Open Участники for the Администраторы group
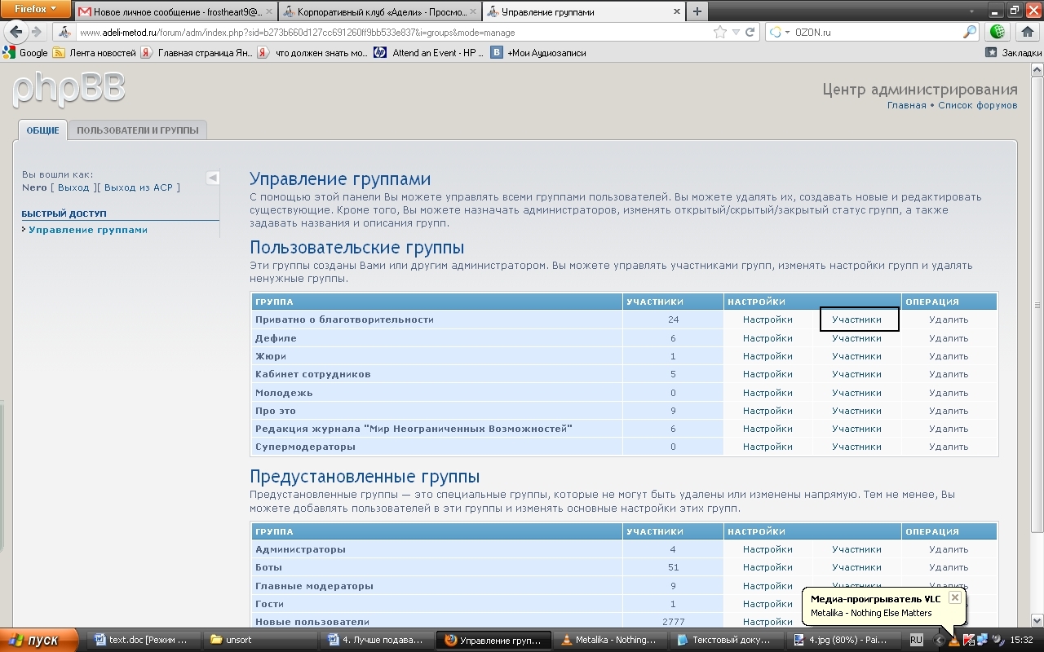1044x652 pixels. [x=856, y=549]
